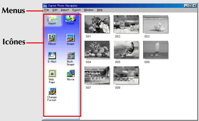Screen dimensions: 199x121
Task: Open the Edit menu
Action: 55,10
